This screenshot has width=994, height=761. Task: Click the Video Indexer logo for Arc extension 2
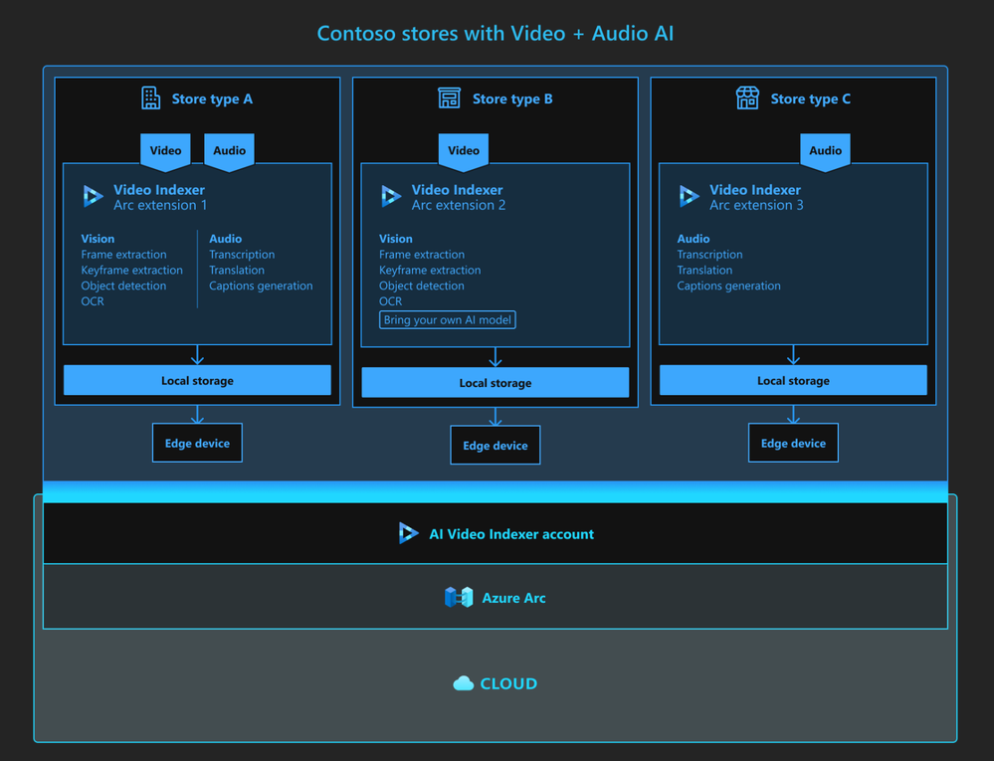coord(390,196)
